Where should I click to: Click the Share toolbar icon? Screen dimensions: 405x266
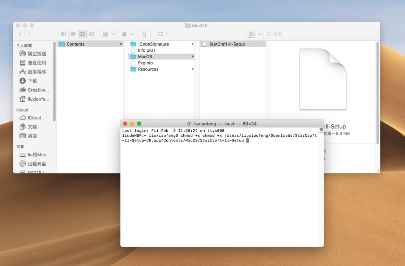(144, 34)
